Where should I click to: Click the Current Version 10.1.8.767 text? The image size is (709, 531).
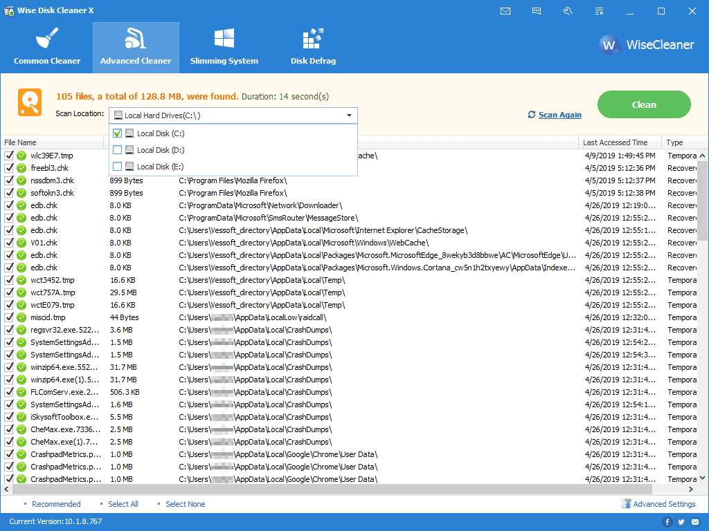[55, 521]
